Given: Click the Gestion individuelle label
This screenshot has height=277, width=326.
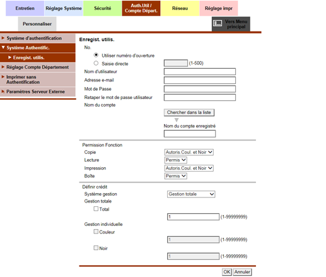Looking at the screenshot, I should (103, 224).
